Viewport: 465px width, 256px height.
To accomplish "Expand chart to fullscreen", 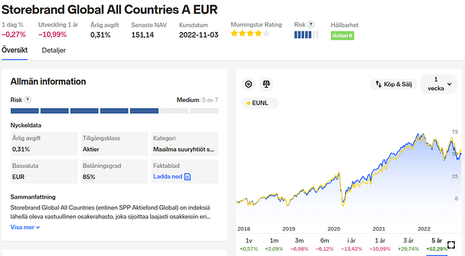I will pyautogui.click(x=451, y=245).
